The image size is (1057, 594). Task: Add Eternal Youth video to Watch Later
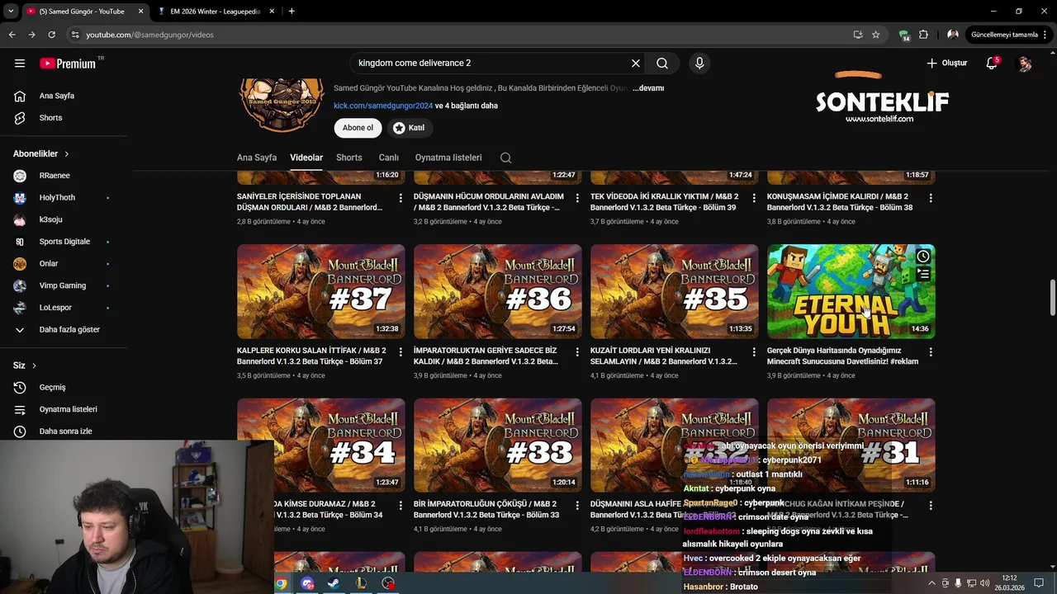click(x=923, y=257)
